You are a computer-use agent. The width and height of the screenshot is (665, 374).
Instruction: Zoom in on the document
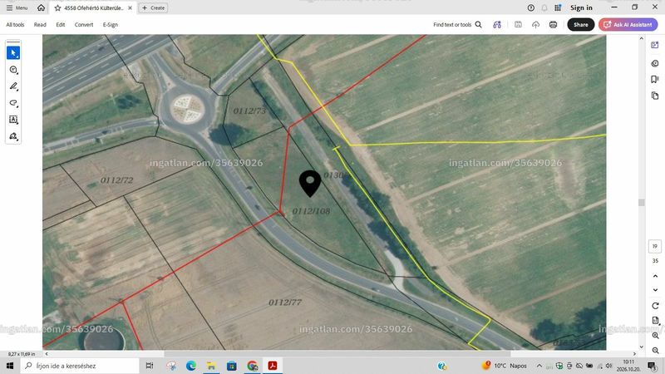pos(655,336)
